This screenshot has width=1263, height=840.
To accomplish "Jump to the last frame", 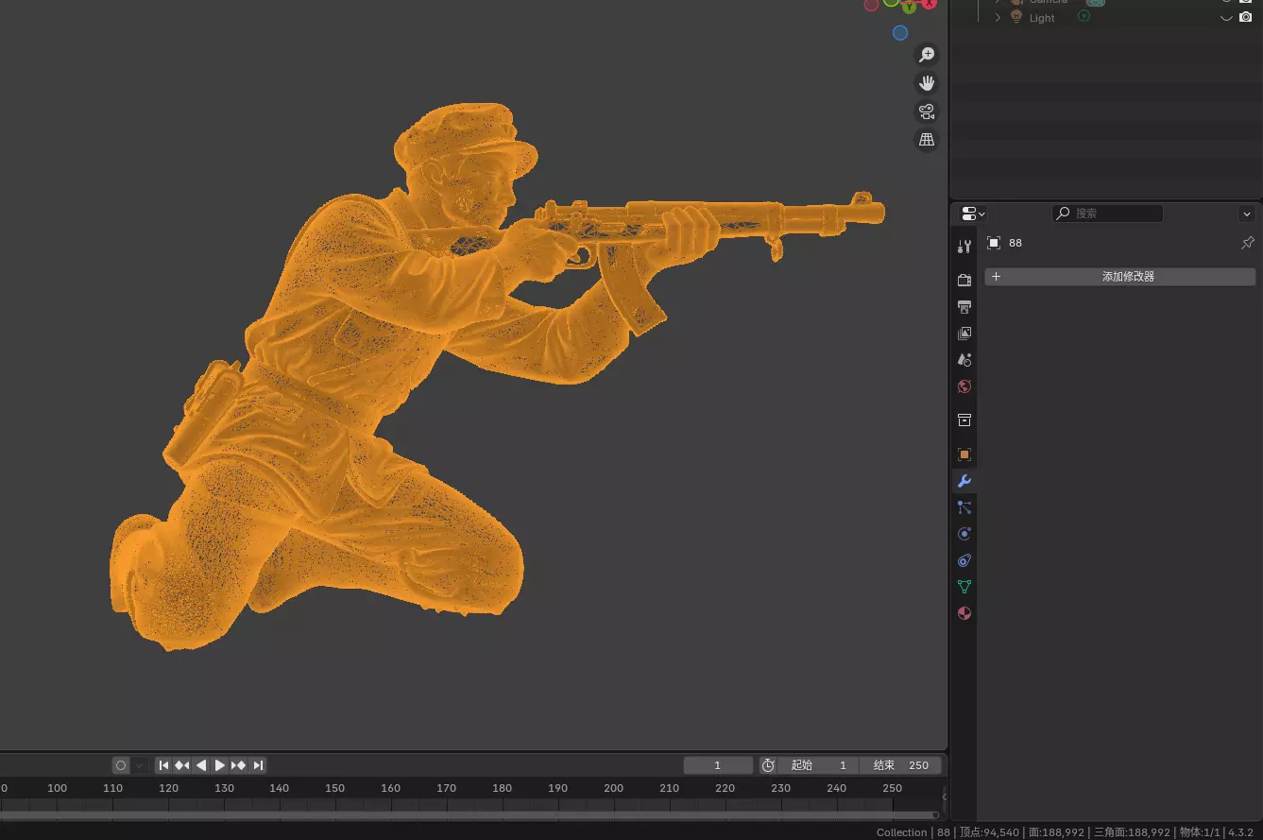I will (x=258, y=765).
